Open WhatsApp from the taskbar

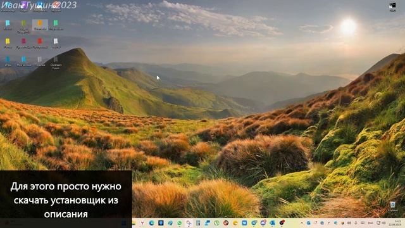point(179,223)
